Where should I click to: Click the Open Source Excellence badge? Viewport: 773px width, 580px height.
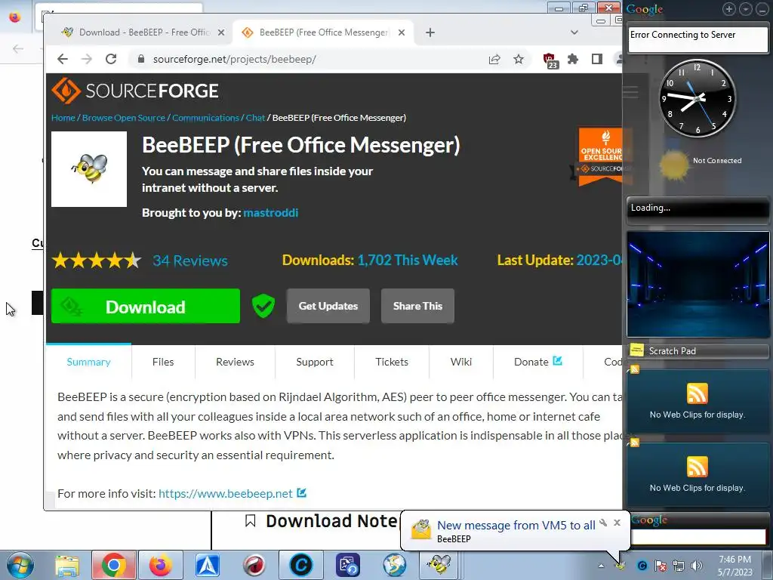(600, 157)
